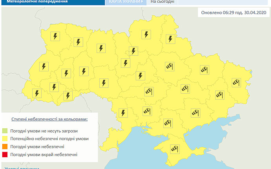Click the lightning icon on Vinnytsia region
The image size is (271, 169).
(104, 83)
